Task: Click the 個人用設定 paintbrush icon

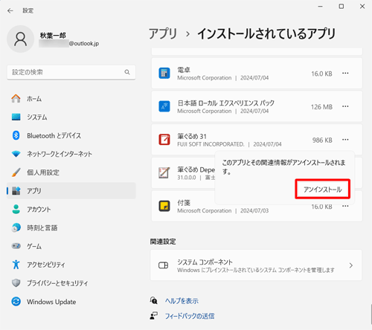Action: 16,172
